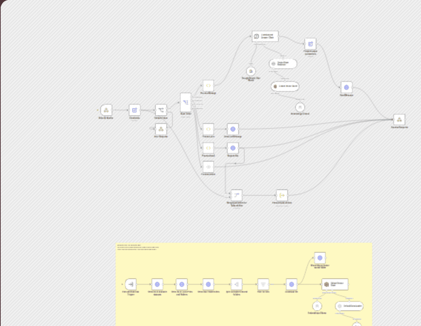Select the second globe node in the yellow note chain
421x326 pixels.
(182, 284)
